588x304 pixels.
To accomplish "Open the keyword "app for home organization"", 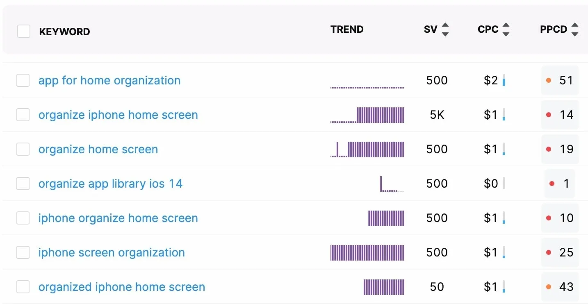I will pyautogui.click(x=109, y=80).
